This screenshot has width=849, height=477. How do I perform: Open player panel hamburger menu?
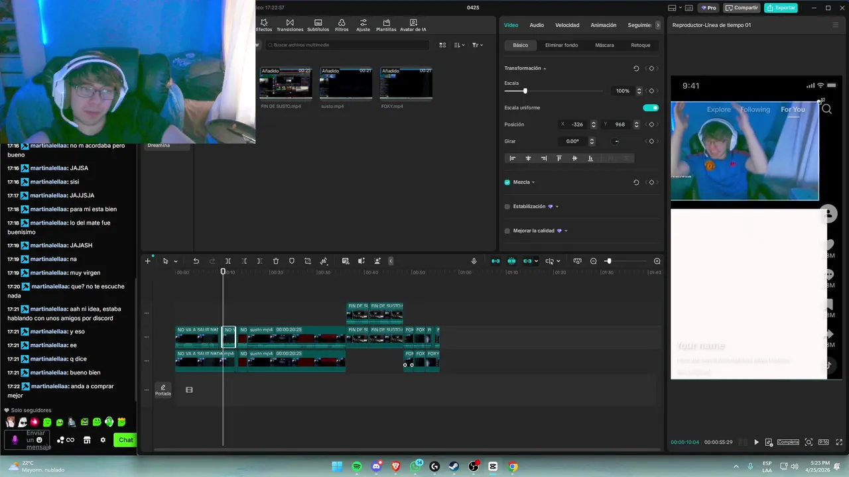tap(836, 25)
